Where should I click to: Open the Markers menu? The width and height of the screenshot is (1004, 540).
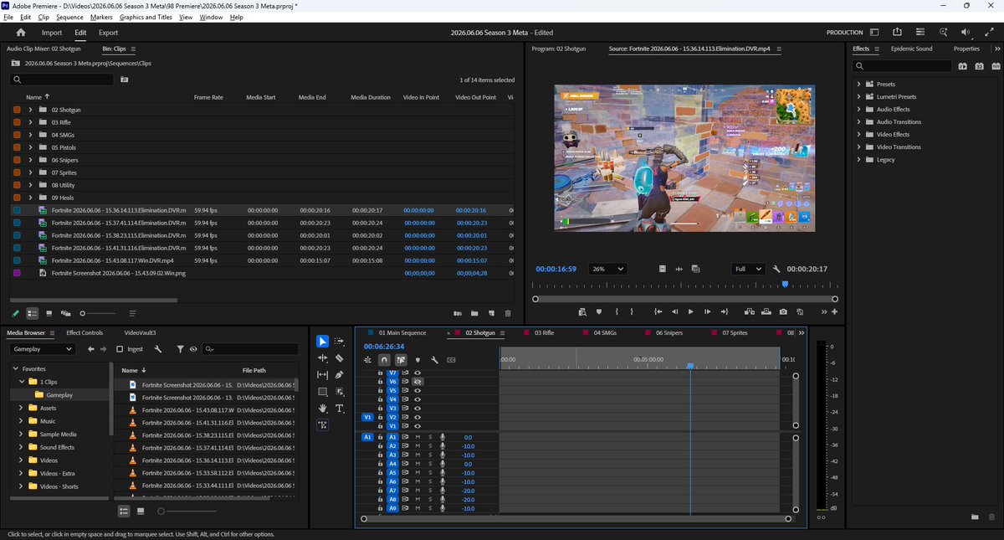(x=101, y=17)
